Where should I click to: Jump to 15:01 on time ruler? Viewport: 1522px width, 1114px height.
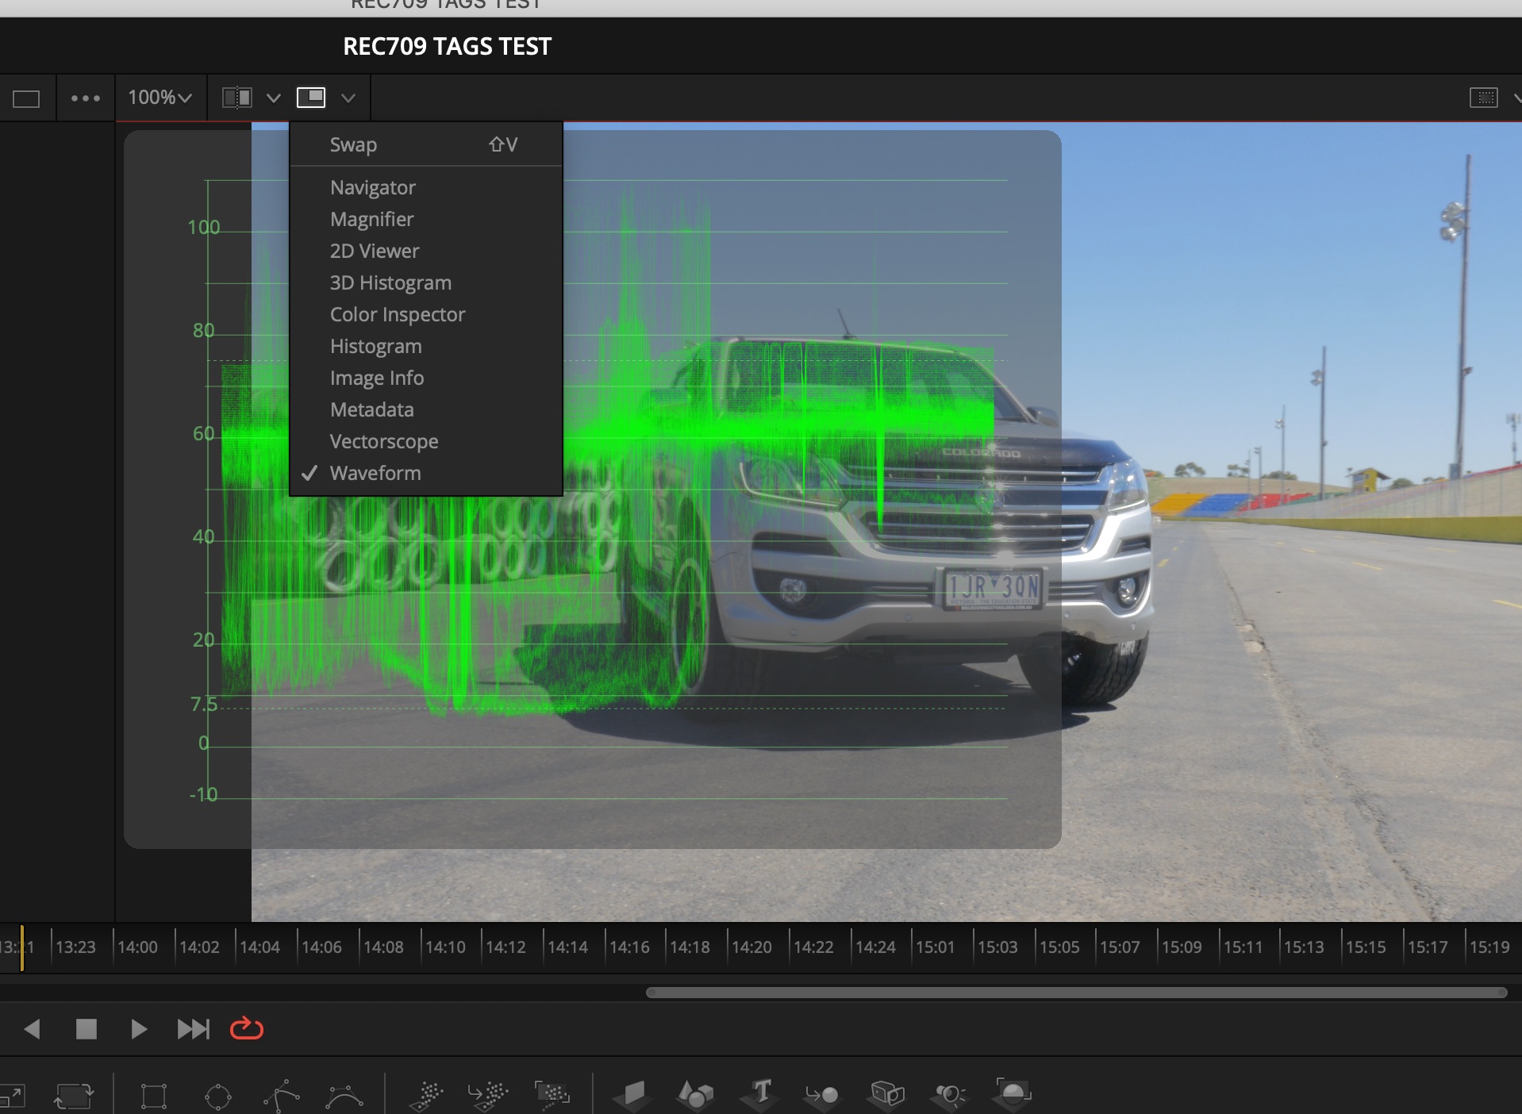pyautogui.click(x=936, y=947)
